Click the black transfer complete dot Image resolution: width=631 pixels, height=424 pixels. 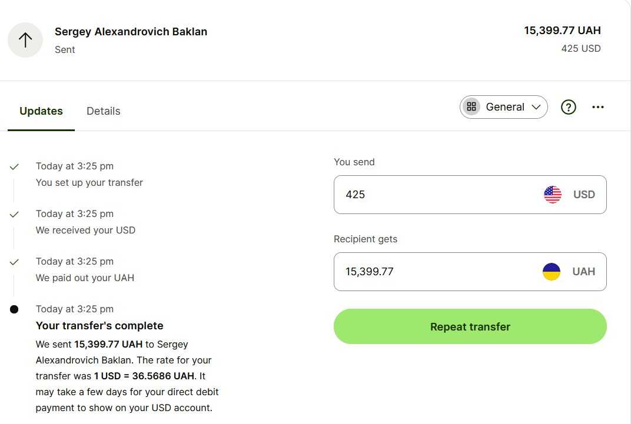14,309
